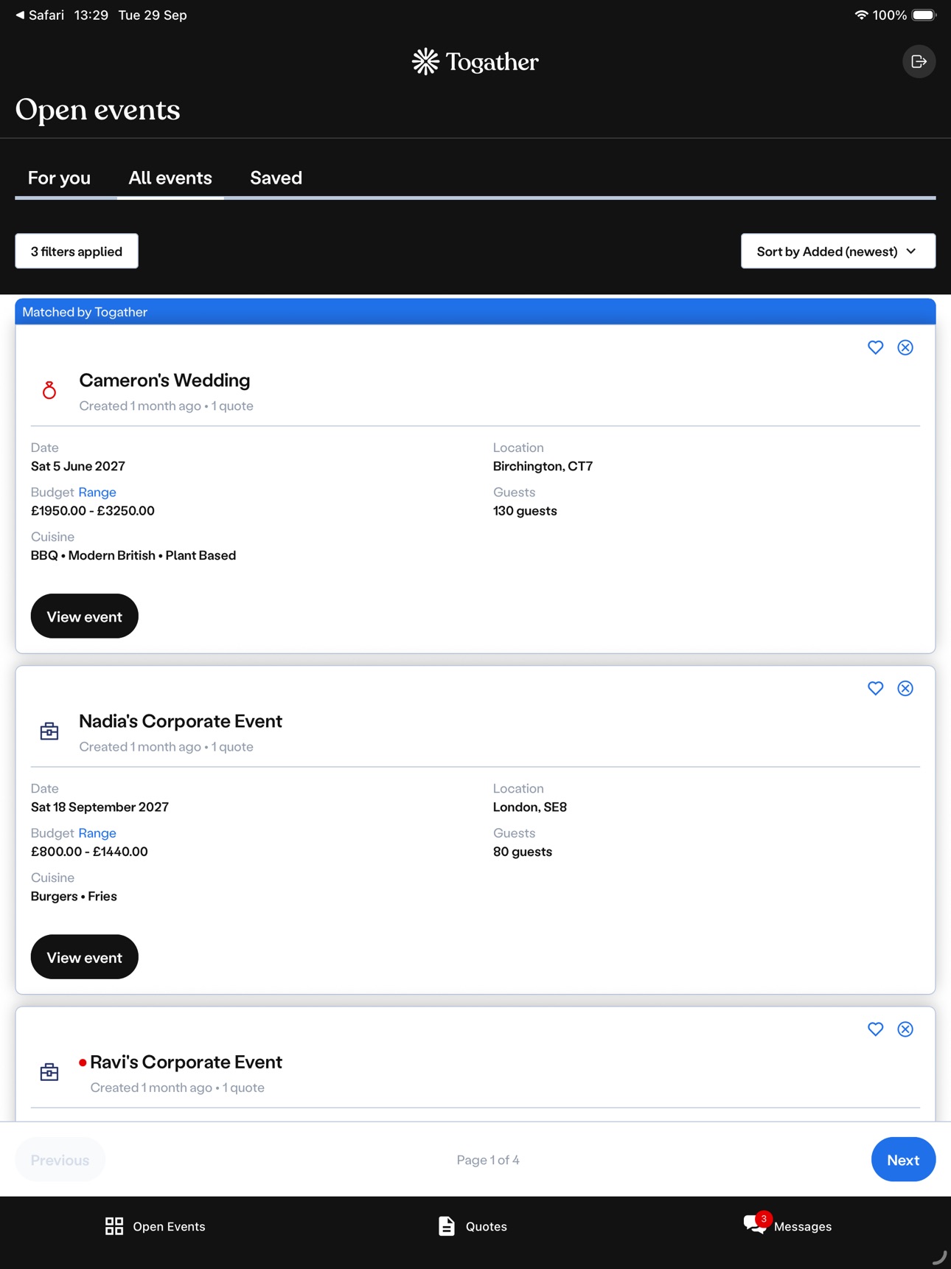This screenshot has width=951, height=1269.
Task: Switch to the For you tab
Action: [x=59, y=178]
